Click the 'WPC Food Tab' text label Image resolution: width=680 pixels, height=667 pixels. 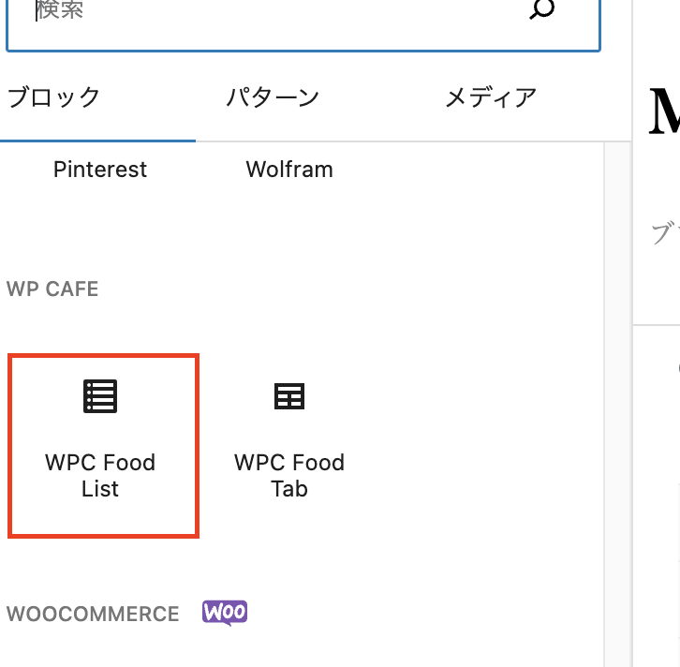point(288,475)
